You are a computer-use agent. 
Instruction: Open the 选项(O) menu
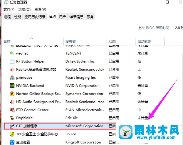tap(24, 9)
